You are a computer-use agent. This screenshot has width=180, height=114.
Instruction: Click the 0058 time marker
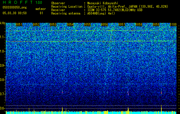click(x=139, y=25)
